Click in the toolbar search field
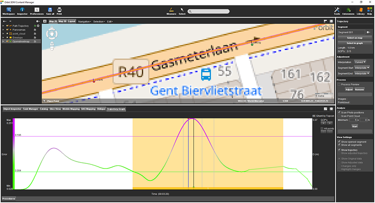The width and height of the screenshot is (375, 203). (209, 11)
